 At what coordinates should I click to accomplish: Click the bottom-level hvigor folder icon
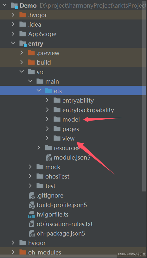(23, 243)
